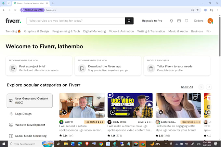Bookmark this page with the star icon

click(198, 10)
